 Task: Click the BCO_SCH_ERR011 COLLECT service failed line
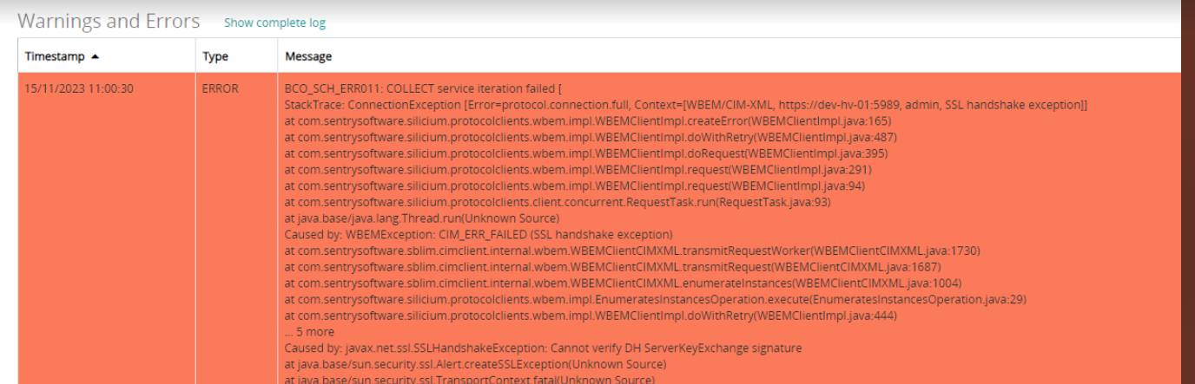click(424, 88)
